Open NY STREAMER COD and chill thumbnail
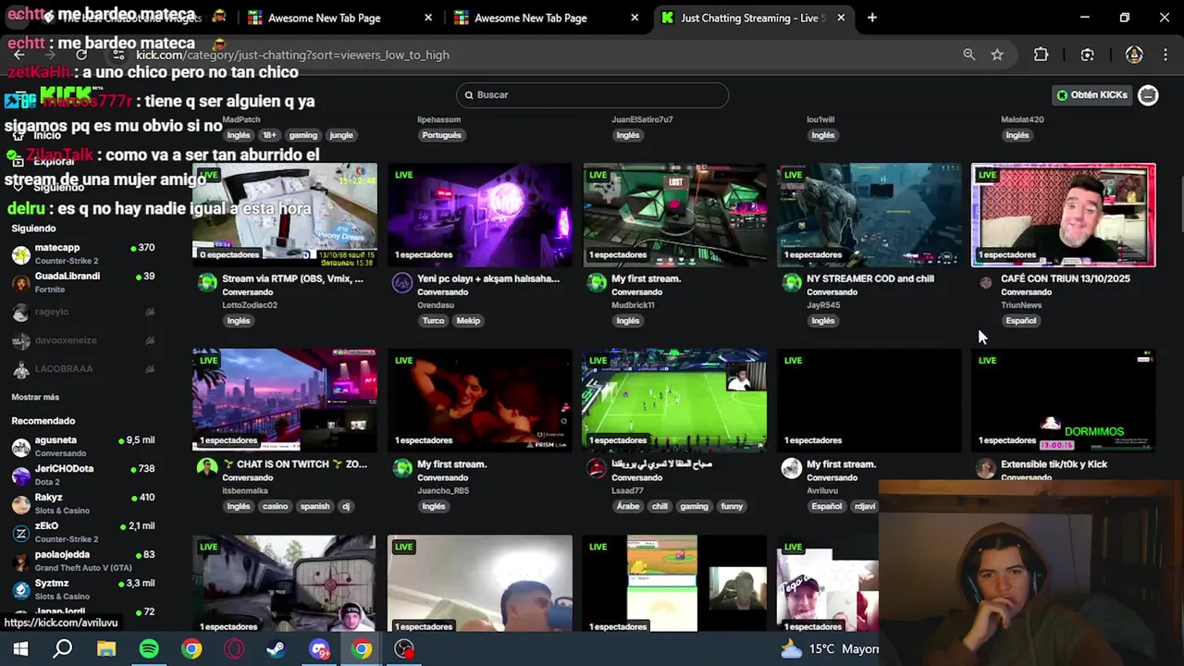The image size is (1184, 666). 869,216
